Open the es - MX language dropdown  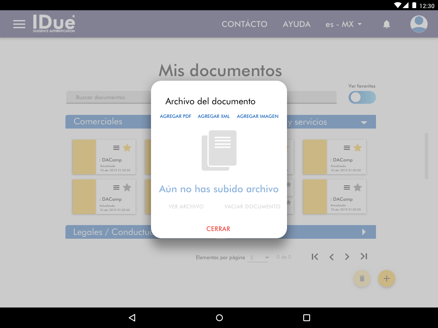(343, 24)
